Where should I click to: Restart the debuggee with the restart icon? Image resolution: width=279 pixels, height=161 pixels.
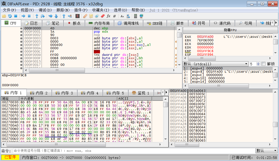(10, 16)
